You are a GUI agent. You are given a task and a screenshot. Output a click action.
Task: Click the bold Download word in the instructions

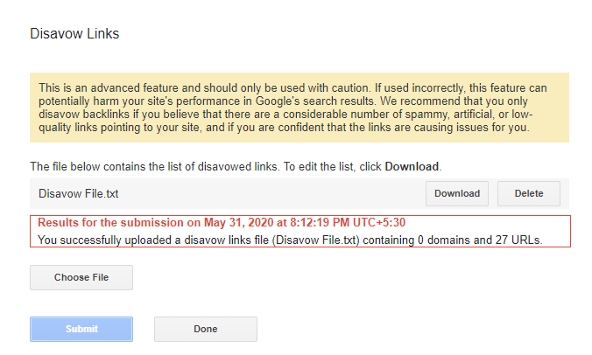click(x=412, y=166)
